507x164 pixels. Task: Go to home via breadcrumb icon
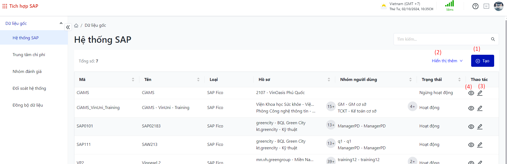76,26
